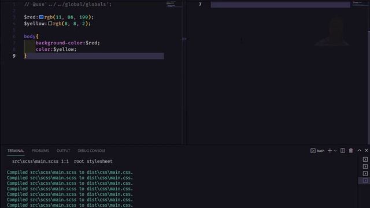370x208 pixels.
Task: Click line number 9 in the left editor
Action: click(14, 56)
